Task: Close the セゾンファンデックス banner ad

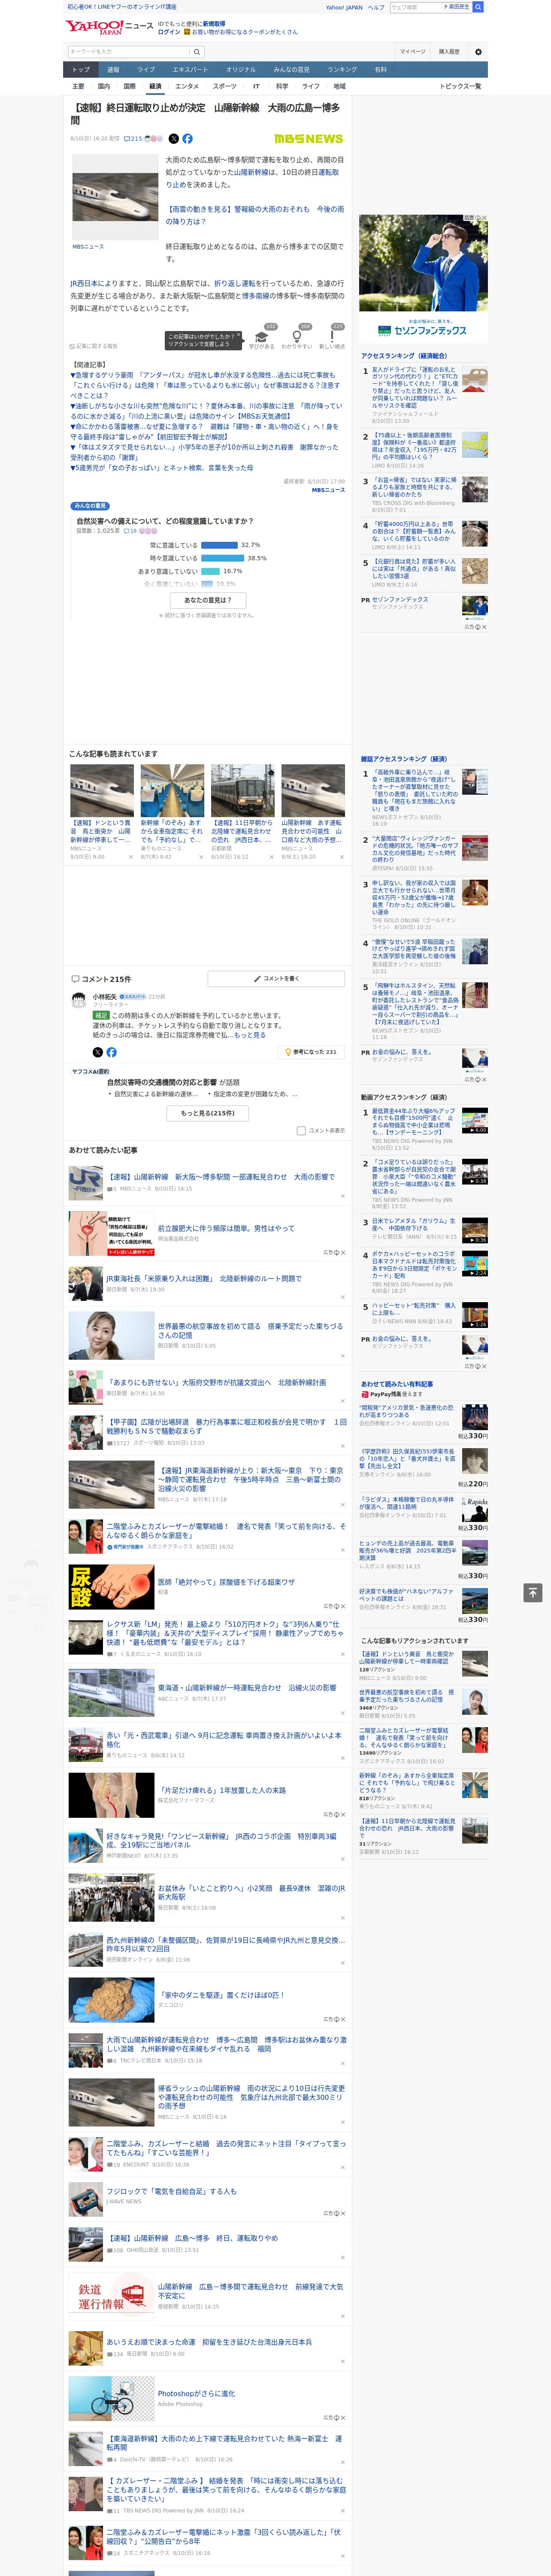Action: coord(484,218)
